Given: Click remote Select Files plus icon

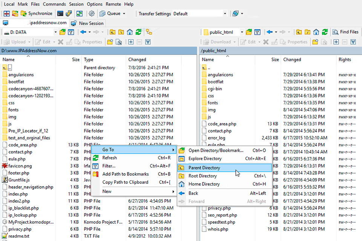Looking at the screenshot, I should 336,42.
